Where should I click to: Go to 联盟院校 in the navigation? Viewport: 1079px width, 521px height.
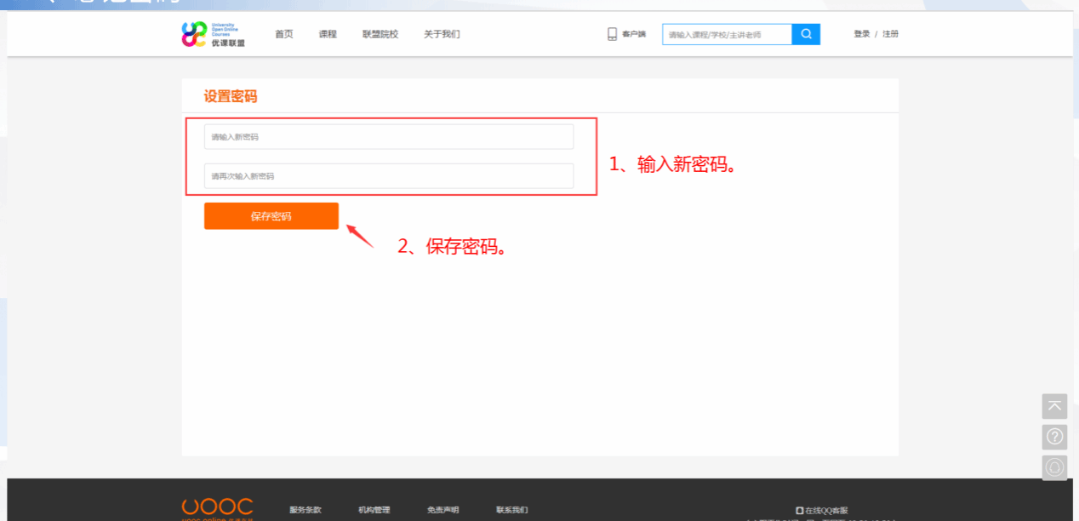380,34
